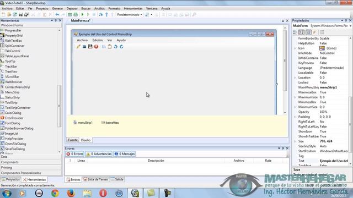Open Edición menu in designed form

[x=98, y=40]
